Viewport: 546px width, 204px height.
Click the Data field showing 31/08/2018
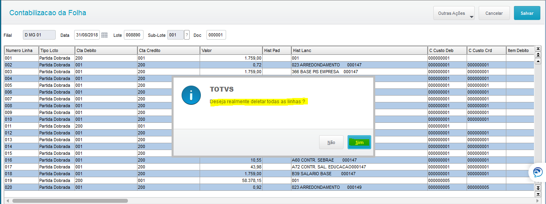[87, 35]
